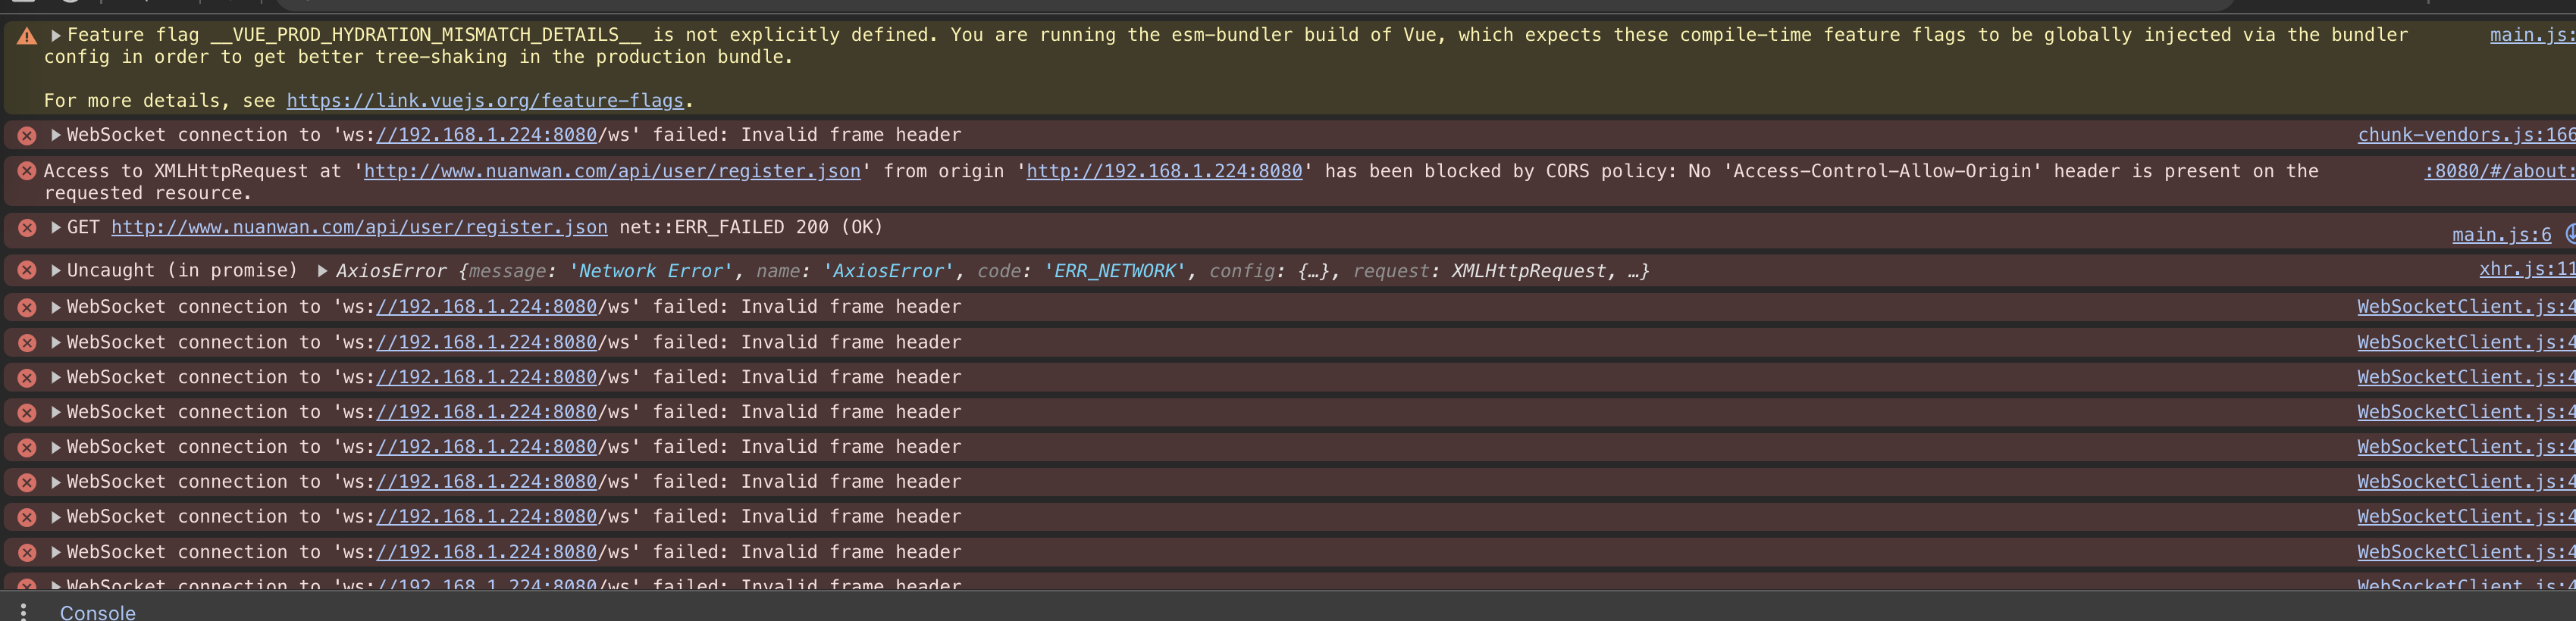Expand the WebSocket error from chunk-vendors.js
This screenshot has height=621, width=2576.
click(x=56, y=135)
